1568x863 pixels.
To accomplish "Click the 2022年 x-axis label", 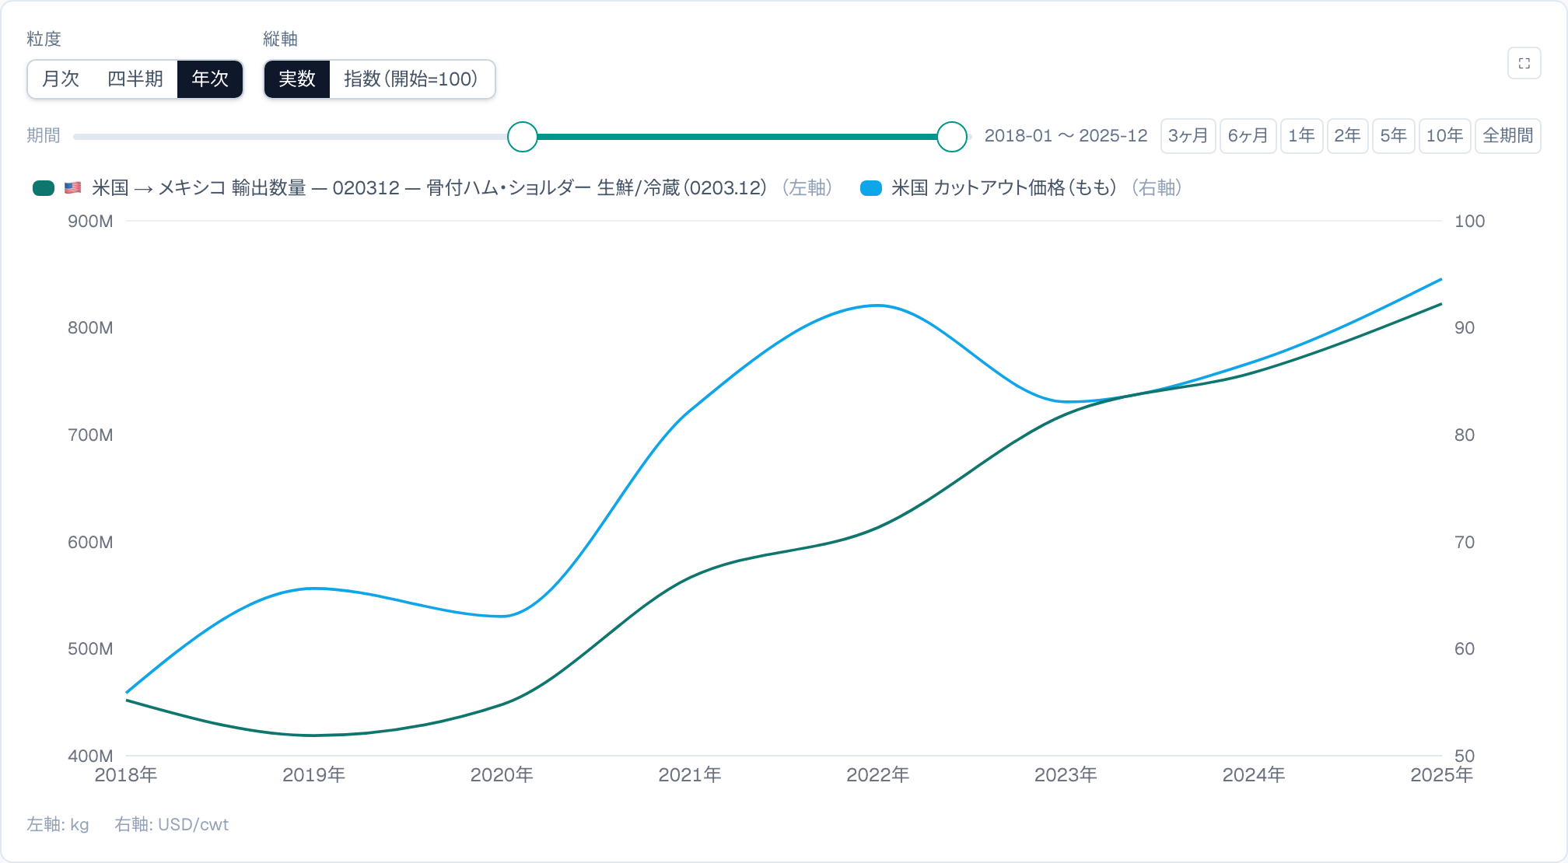I will (877, 775).
